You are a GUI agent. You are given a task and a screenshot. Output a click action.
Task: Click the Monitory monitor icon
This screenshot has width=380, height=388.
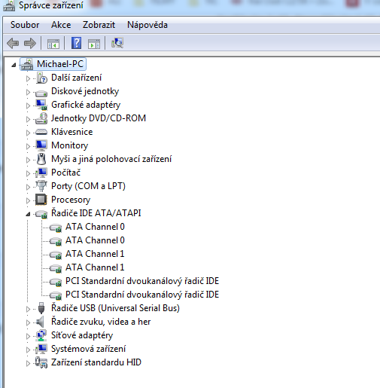(41, 145)
